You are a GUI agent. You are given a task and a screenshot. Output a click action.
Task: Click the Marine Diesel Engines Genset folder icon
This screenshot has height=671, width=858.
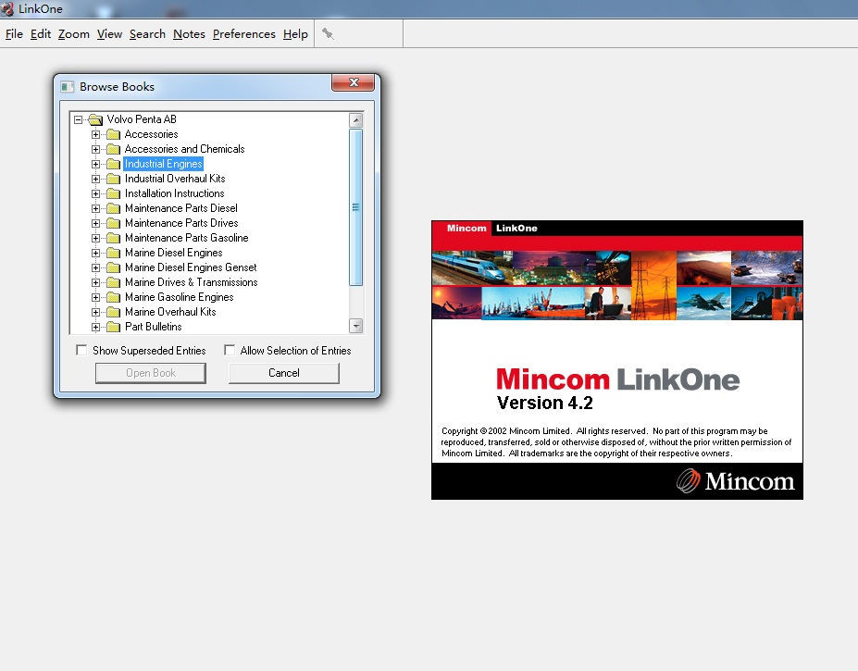coord(113,267)
